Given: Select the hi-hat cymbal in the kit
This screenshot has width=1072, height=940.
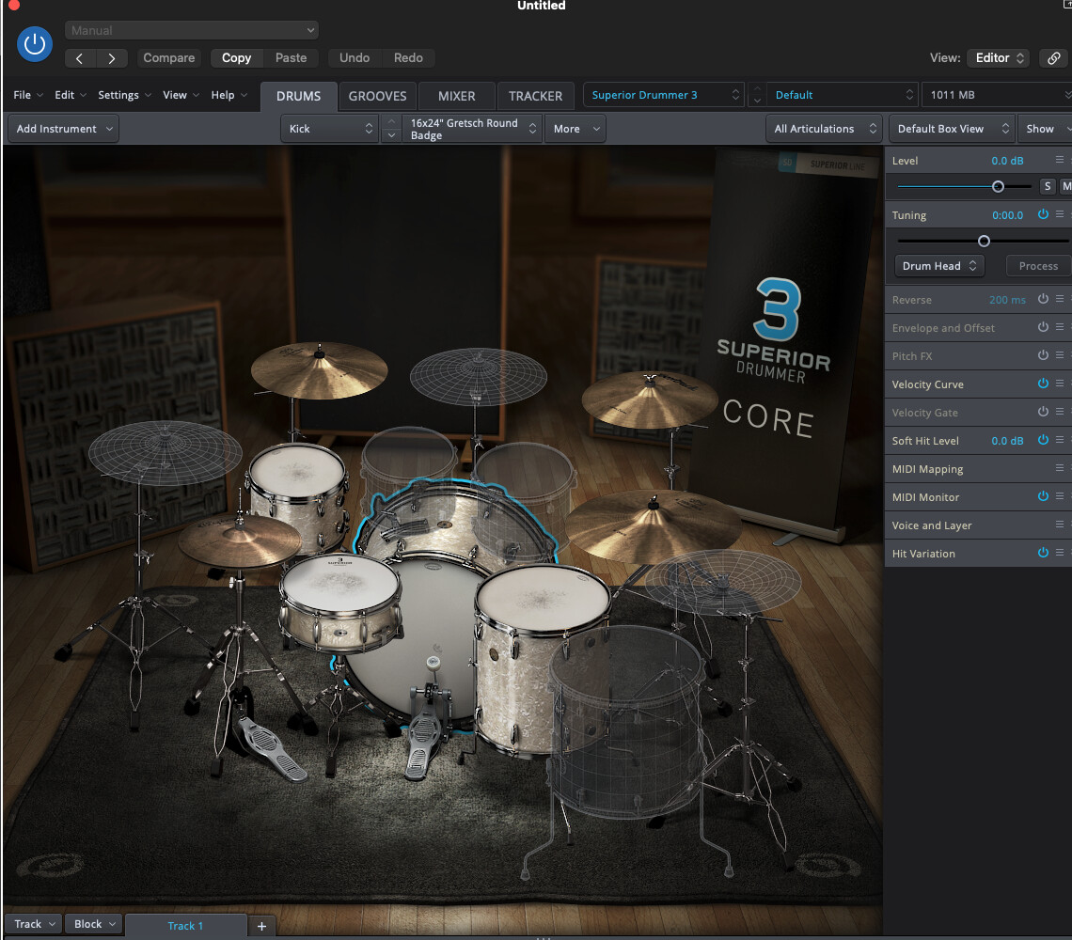Looking at the screenshot, I should [x=239, y=540].
